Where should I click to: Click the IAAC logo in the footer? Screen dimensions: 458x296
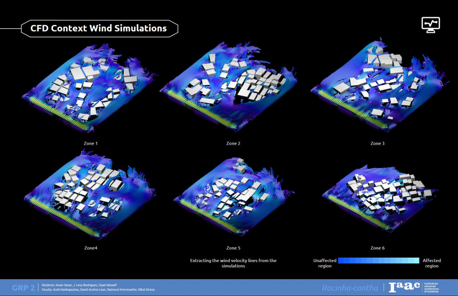click(404, 288)
